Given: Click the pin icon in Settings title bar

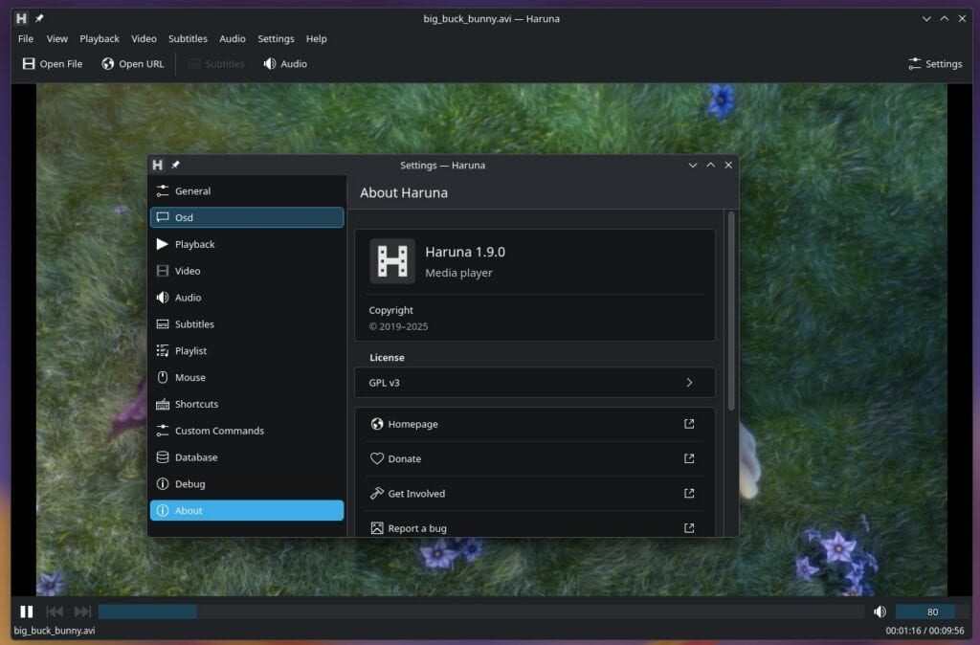Looking at the screenshot, I should (176, 165).
